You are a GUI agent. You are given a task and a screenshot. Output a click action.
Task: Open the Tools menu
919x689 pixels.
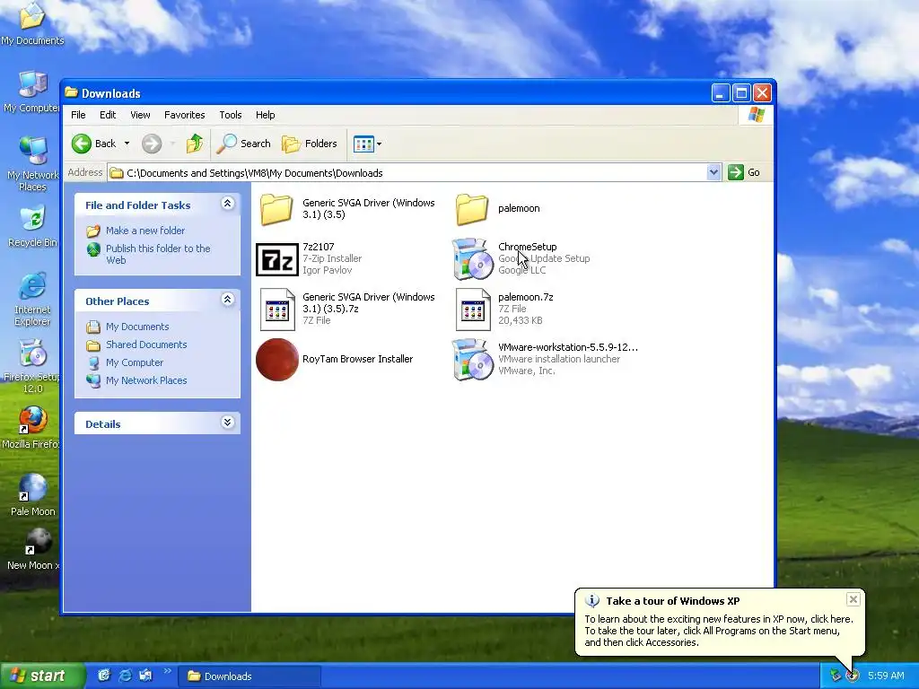click(x=231, y=115)
